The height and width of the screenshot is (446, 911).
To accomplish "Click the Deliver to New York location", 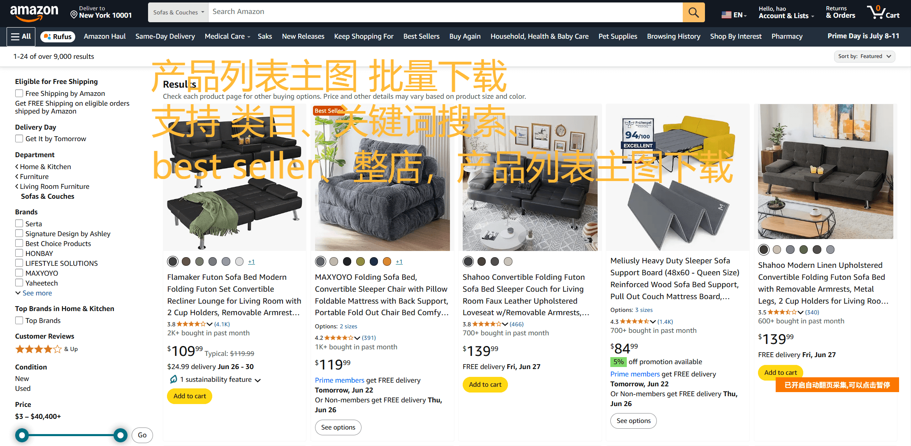I will [101, 12].
